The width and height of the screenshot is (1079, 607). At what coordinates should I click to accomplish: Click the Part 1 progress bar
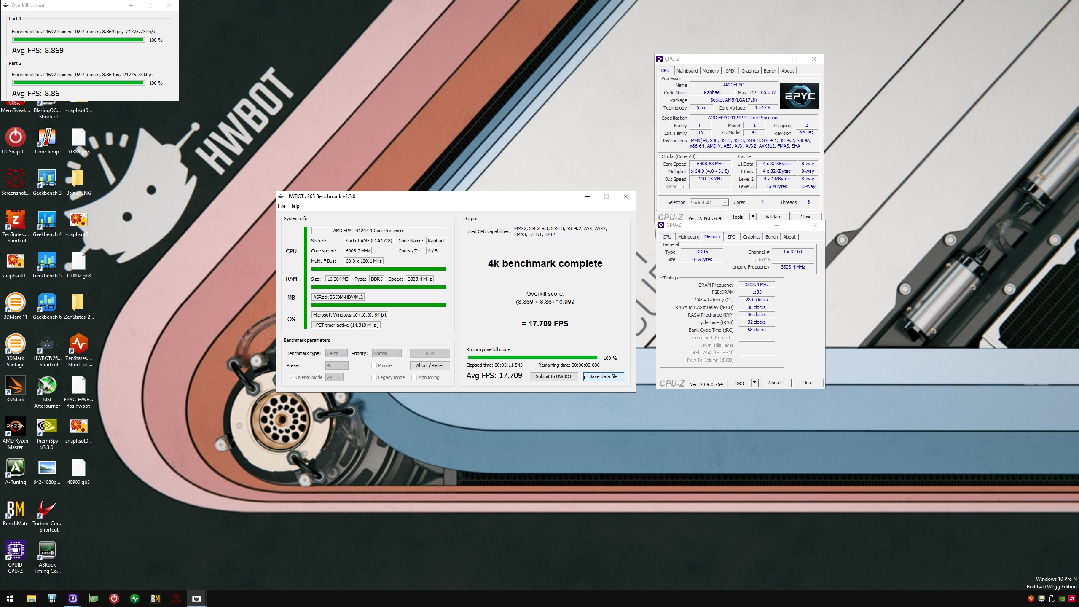(x=78, y=40)
